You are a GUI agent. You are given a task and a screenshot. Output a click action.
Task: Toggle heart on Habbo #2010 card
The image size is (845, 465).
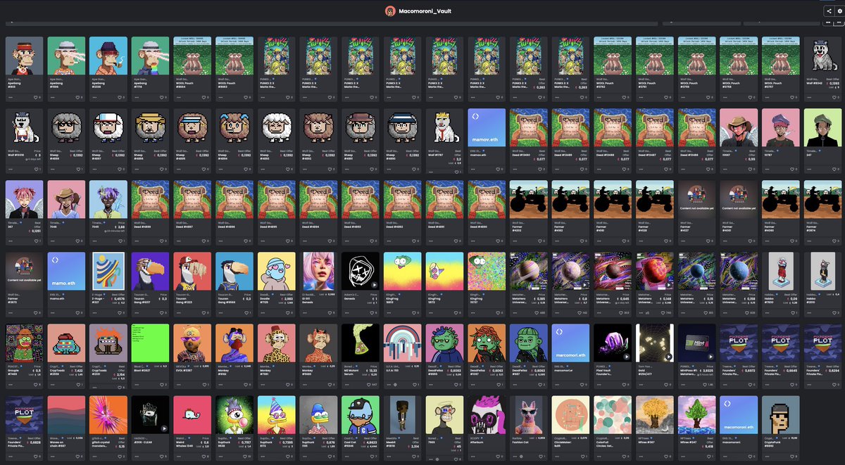coord(835,312)
